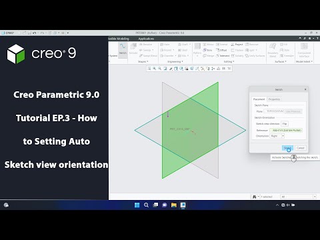Select Swept Blend tool

coord(148,56)
